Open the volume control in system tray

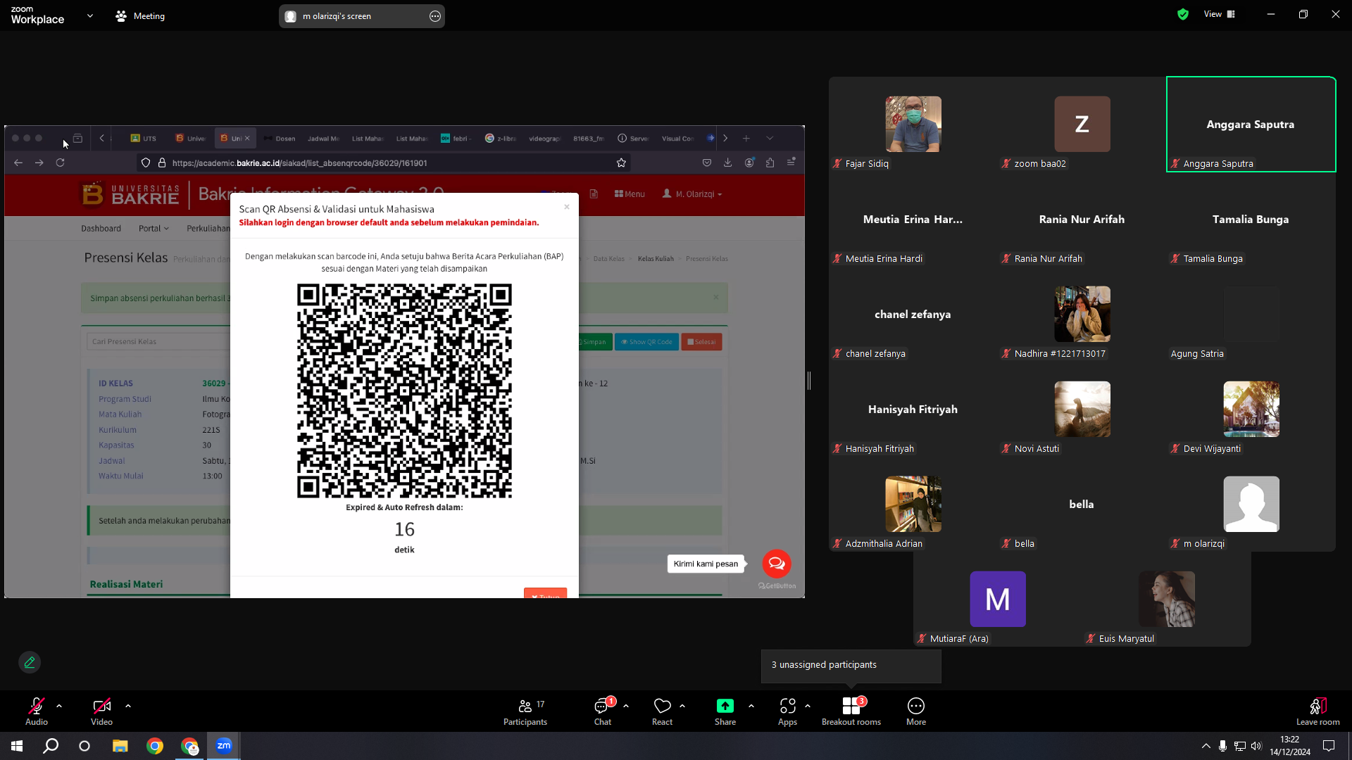(1257, 746)
